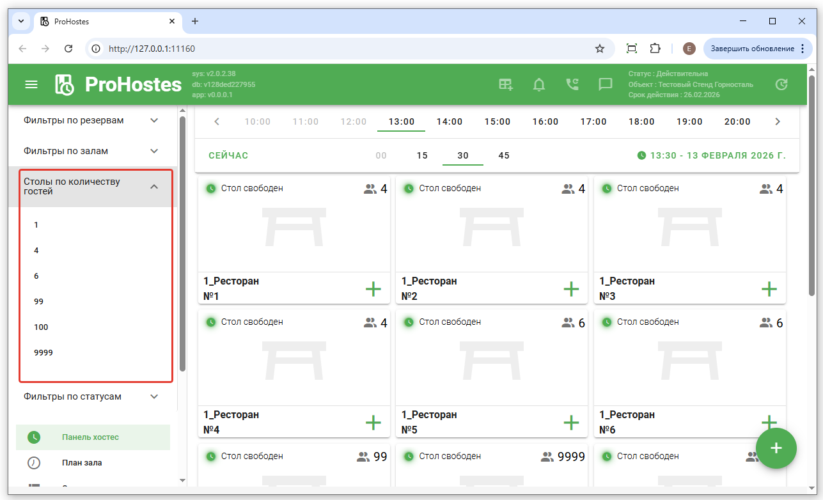
Task: Add reservation to table №5 with plus icon
Action: point(570,423)
